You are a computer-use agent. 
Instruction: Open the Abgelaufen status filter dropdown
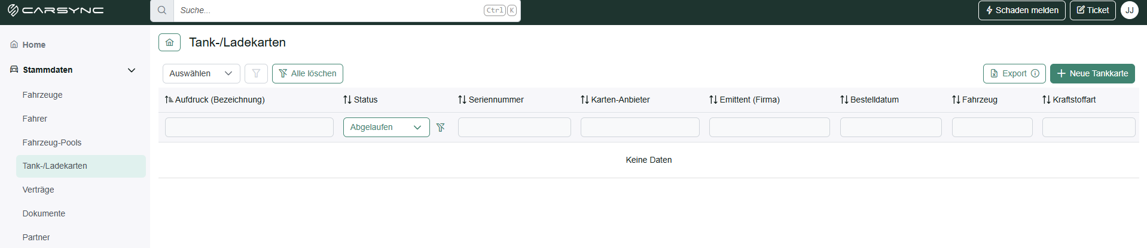[386, 127]
